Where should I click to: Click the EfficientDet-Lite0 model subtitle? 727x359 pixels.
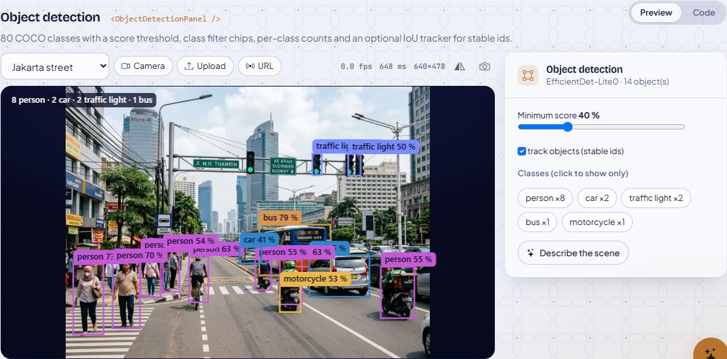[607, 82]
